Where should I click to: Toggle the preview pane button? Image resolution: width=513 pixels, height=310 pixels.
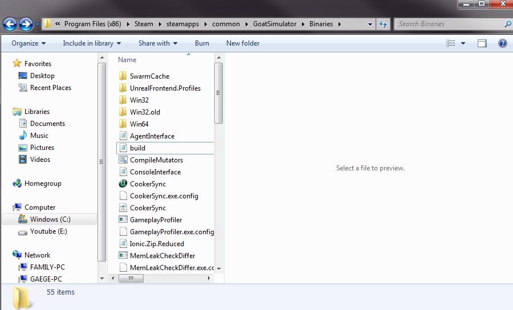(482, 43)
